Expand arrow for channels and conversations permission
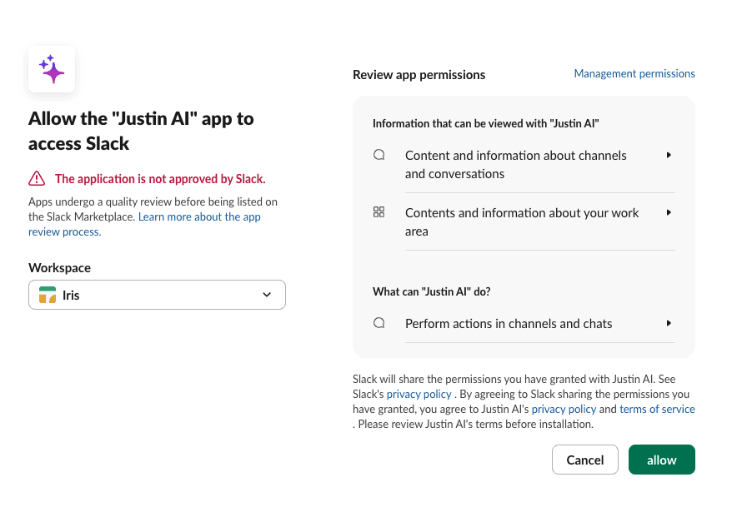Image resolution: width=747 pixels, height=512 pixels. click(x=669, y=155)
